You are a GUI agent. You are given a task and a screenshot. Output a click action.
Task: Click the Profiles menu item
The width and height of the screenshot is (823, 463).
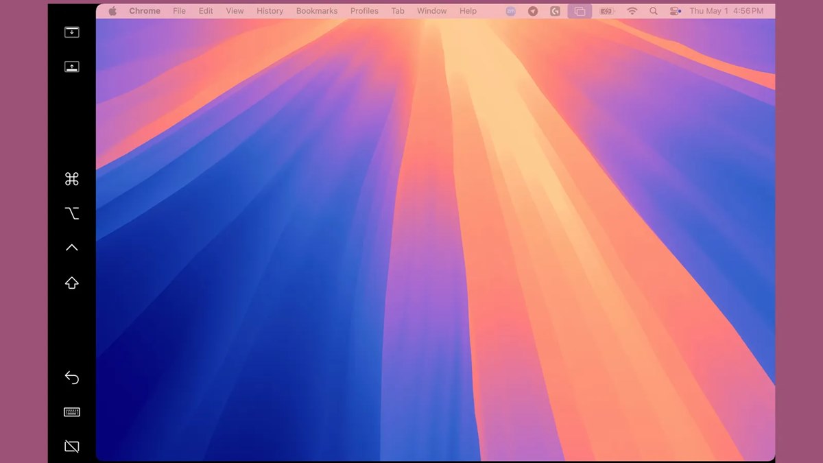pyautogui.click(x=364, y=11)
